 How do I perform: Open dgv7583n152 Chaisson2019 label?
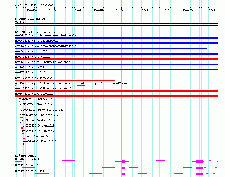point(40,115)
